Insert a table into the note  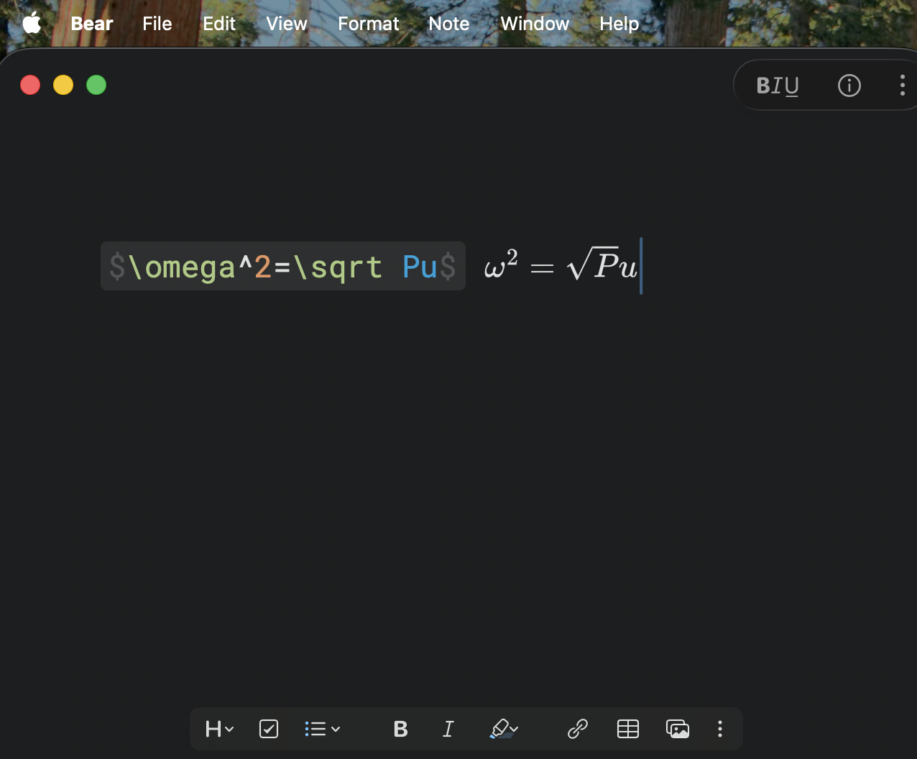click(x=628, y=730)
